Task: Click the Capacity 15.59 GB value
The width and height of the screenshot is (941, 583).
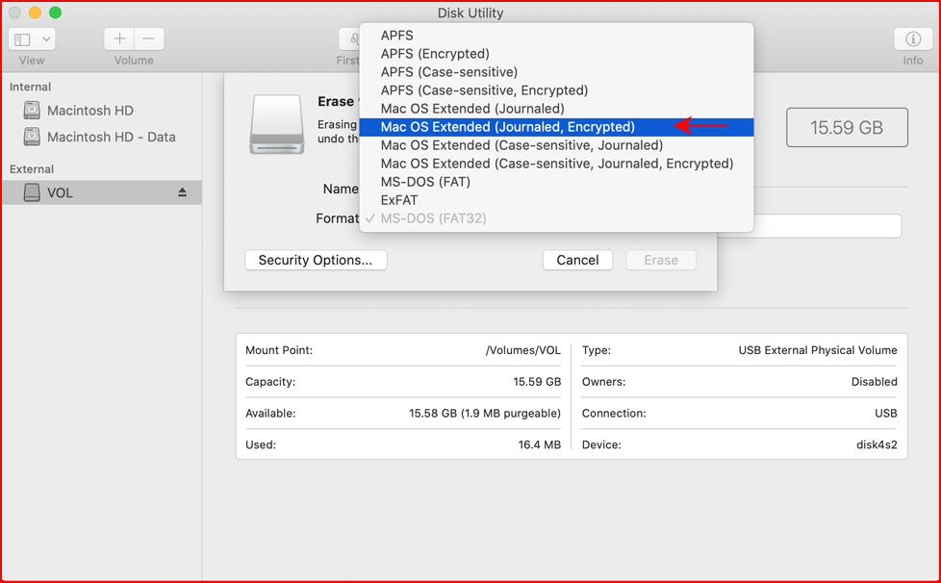Action: [537, 382]
